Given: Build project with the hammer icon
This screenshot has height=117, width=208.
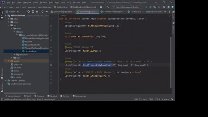Looking at the screenshot, I should 108,7.
